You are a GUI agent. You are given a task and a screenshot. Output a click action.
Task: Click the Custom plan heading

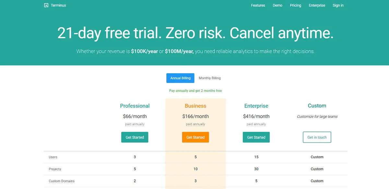317,106
